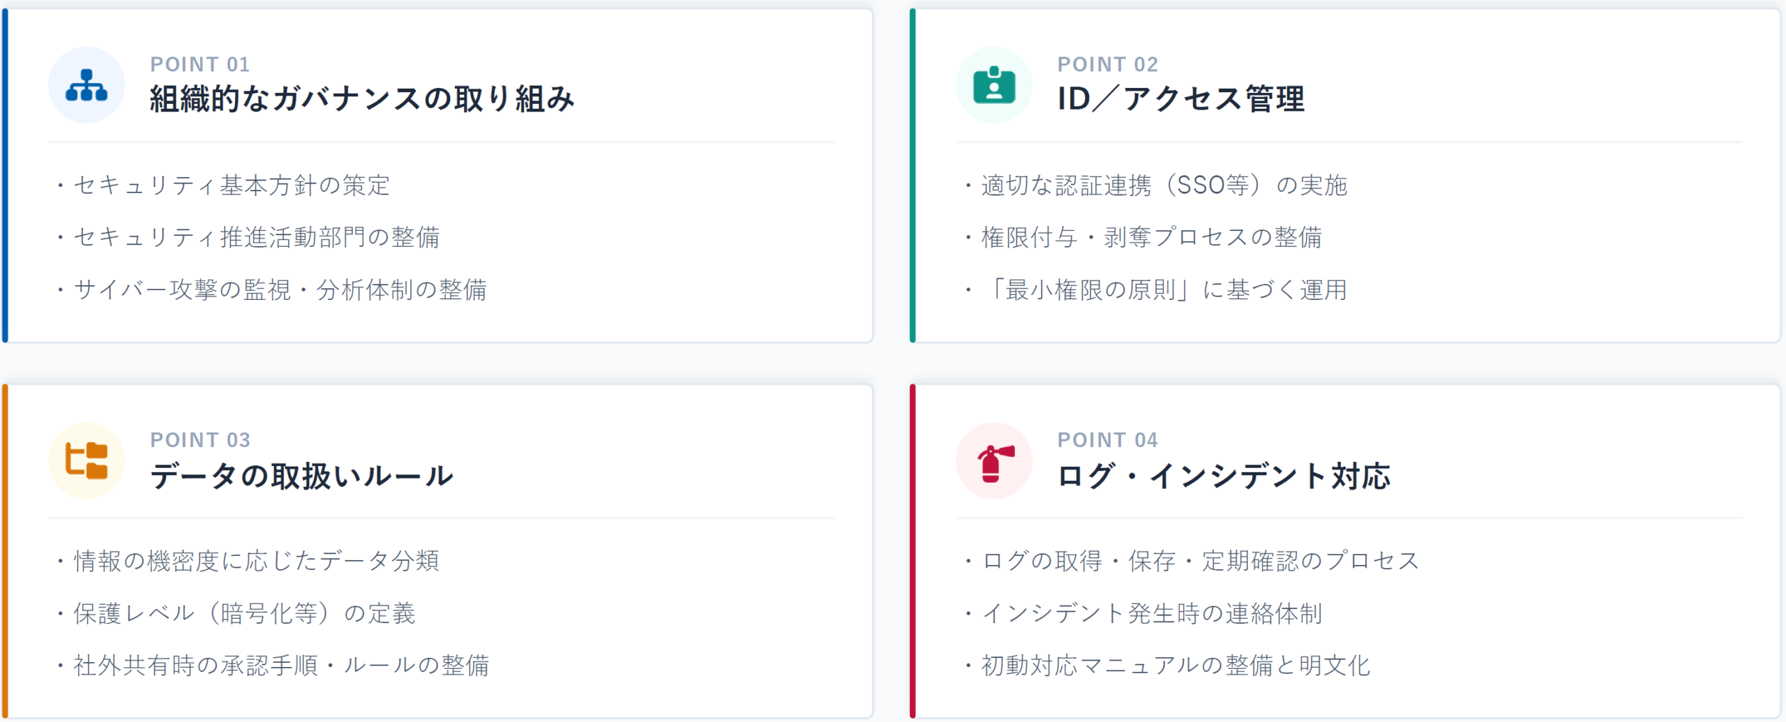1786x722 pixels.
Task: Click the POINT 02 label
Action: click(x=1108, y=64)
